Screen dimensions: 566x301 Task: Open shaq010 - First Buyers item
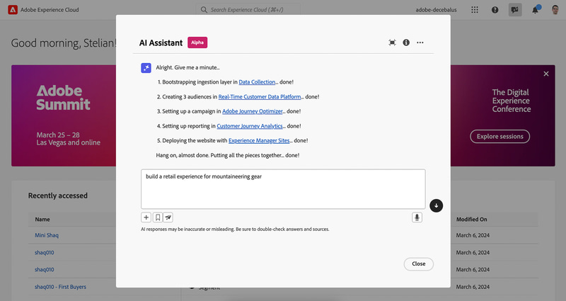click(x=60, y=287)
